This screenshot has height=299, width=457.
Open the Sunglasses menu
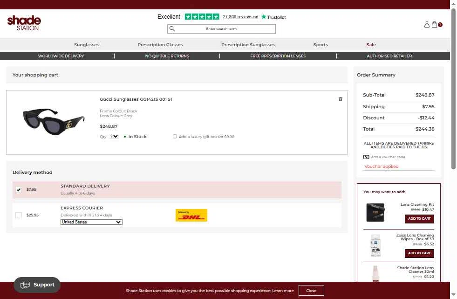click(x=87, y=45)
